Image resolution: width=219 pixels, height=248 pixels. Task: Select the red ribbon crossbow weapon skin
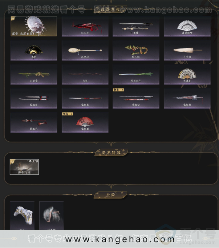(85, 27)
